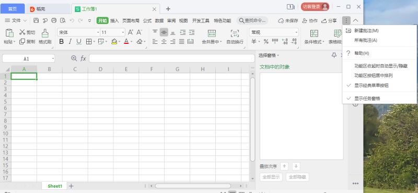Open the font name 宋体 dropdown
The image size is (418, 193).
click(98, 32)
